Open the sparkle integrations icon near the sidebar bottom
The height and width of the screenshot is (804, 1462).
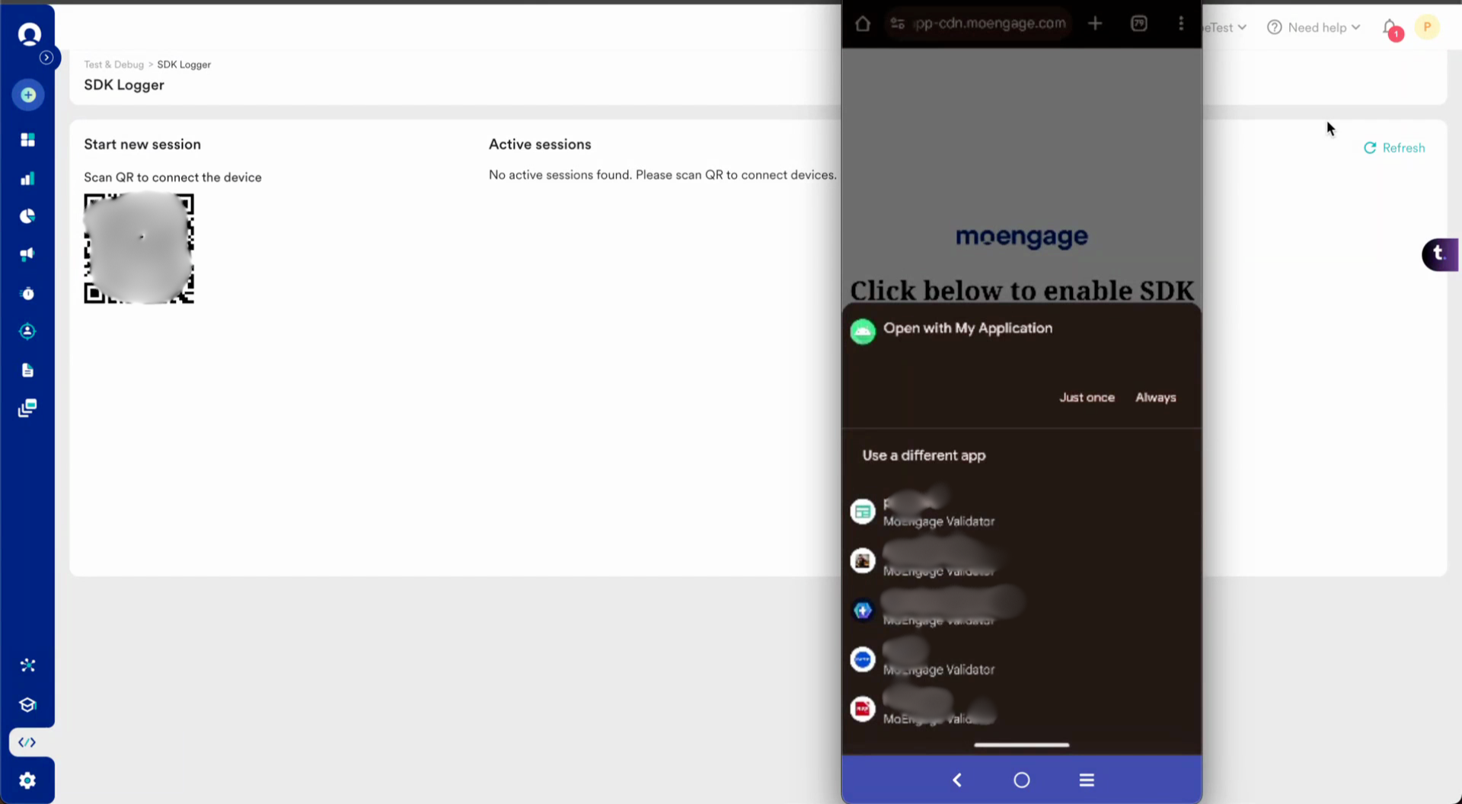28,666
